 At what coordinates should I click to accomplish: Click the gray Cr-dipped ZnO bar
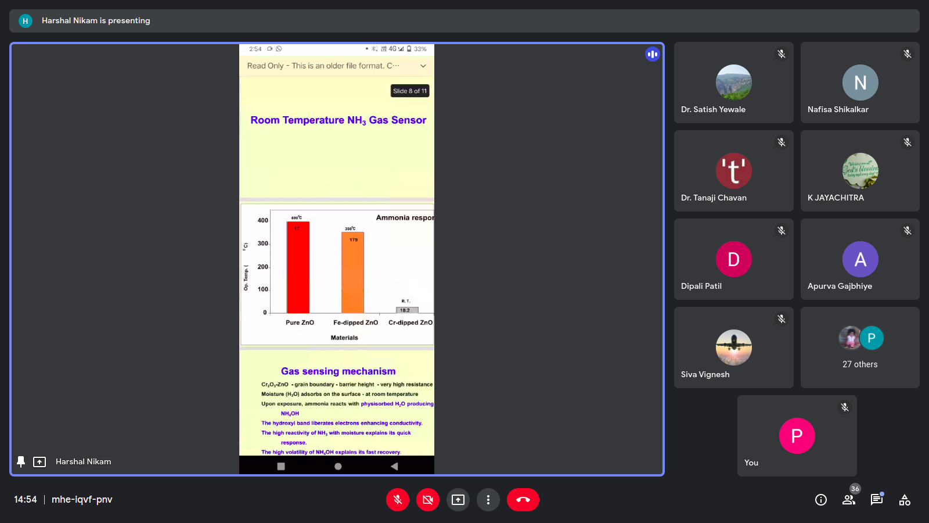tap(407, 310)
